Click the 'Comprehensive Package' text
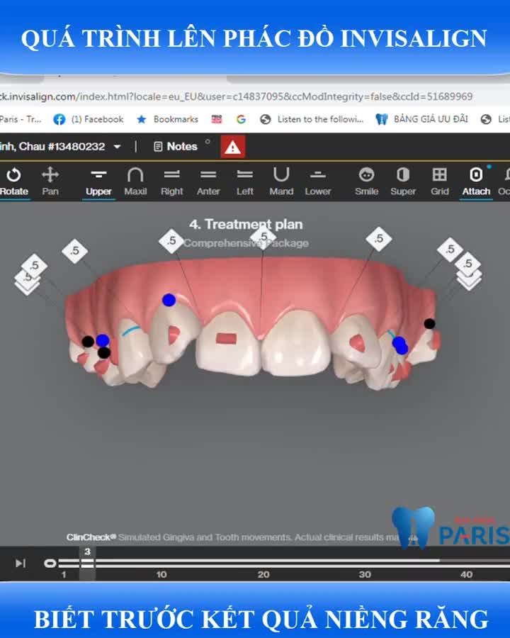 coord(246,243)
